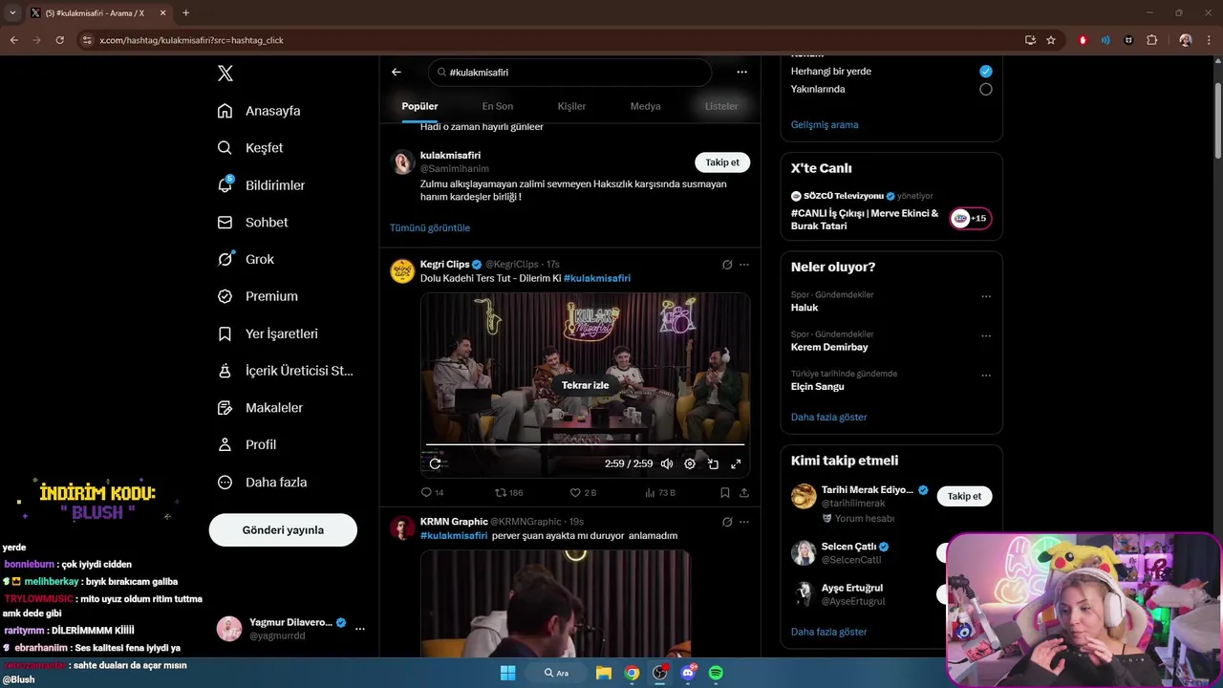Click Grok icon on KRMN Graphic post
This screenshot has height=688, width=1223.
click(x=727, y=522)
